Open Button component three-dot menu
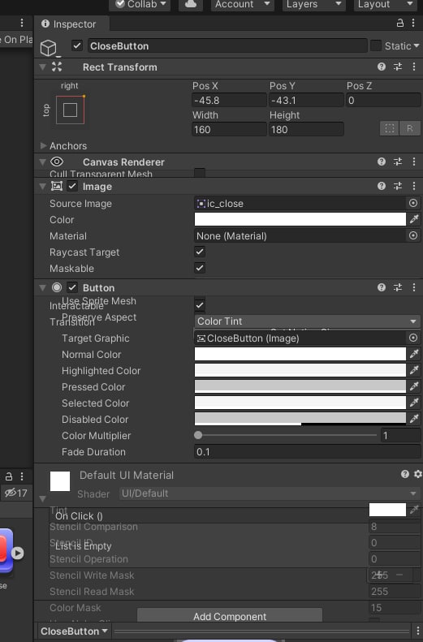Screen dimensions: 423x642 413,287
